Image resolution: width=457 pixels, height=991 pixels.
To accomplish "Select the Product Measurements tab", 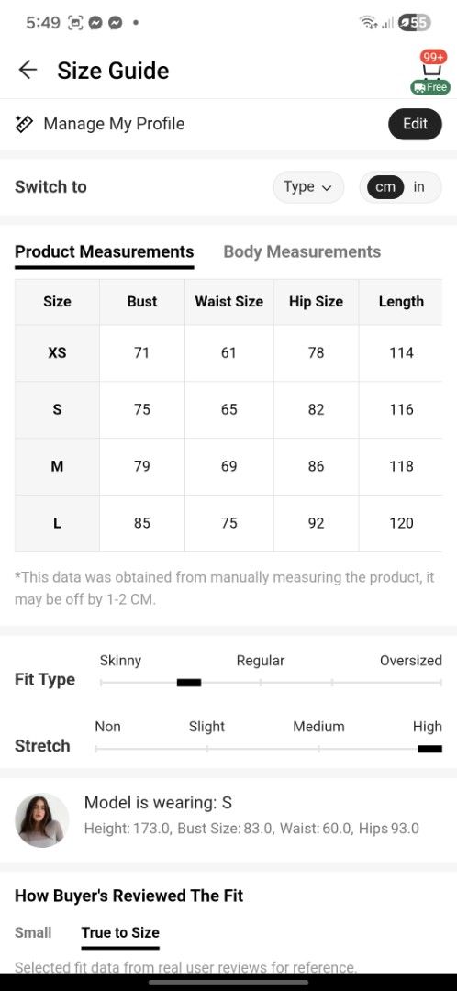I will [x=105, y=251].
